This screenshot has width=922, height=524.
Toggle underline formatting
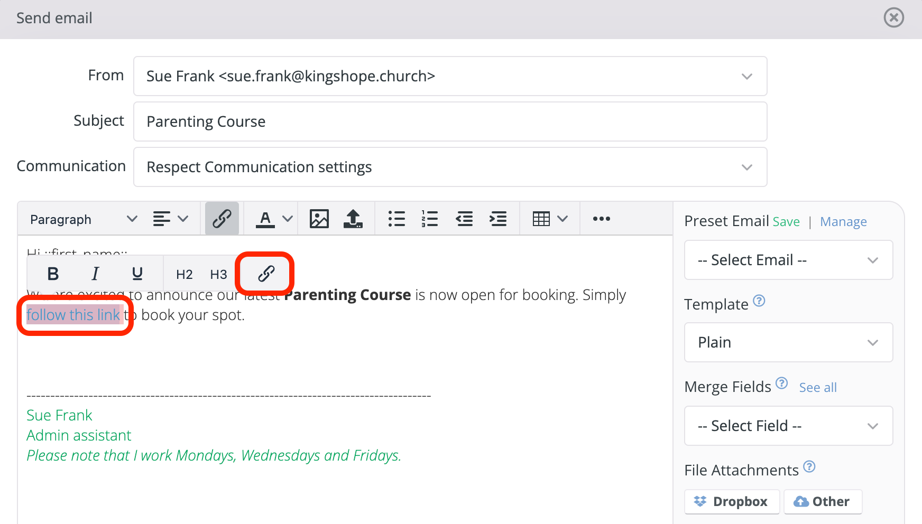coord(137,273)
